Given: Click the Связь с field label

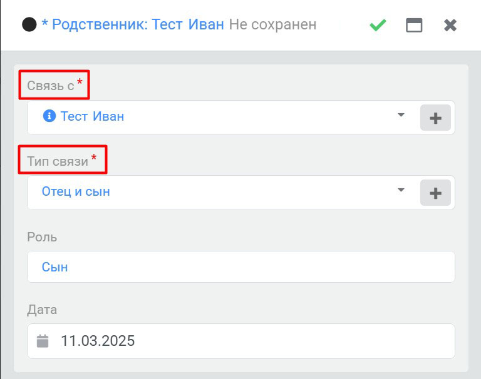Looking at the screenshot, I should 51,86.
